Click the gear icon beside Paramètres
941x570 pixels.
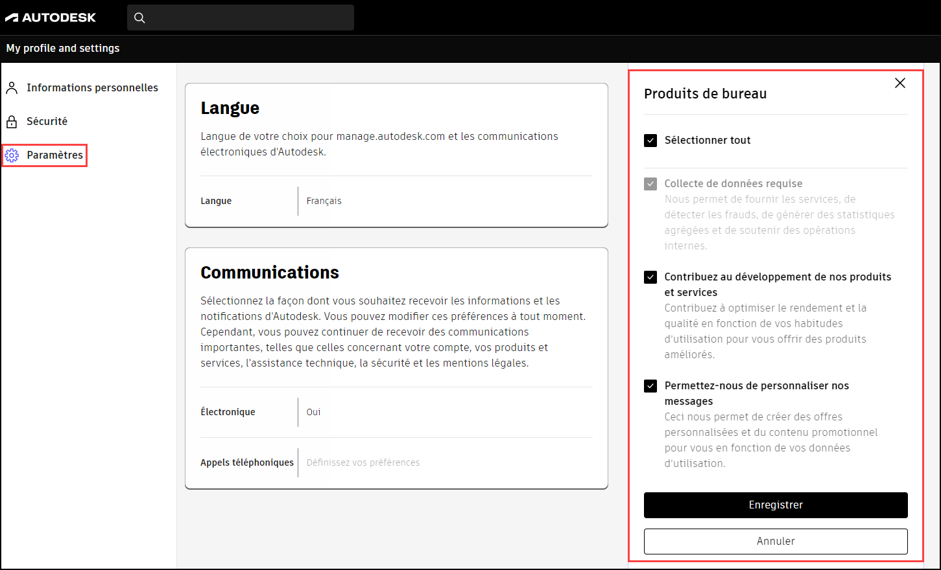coord(11,155)
